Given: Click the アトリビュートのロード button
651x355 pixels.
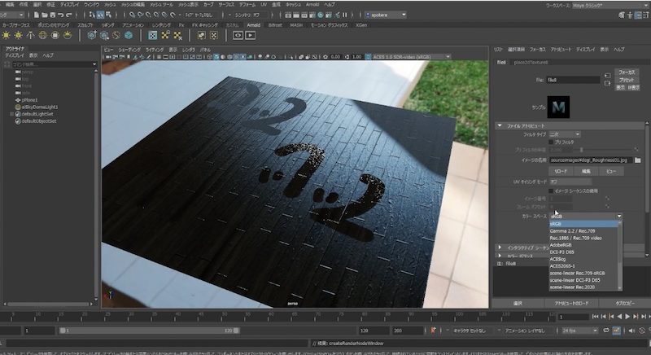Looking at the screenshot, I should click(572, 302).
